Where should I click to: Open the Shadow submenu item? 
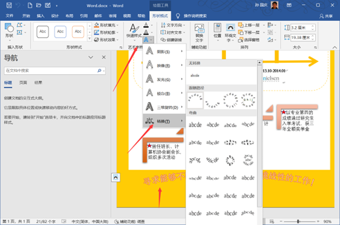click(164, 52)
